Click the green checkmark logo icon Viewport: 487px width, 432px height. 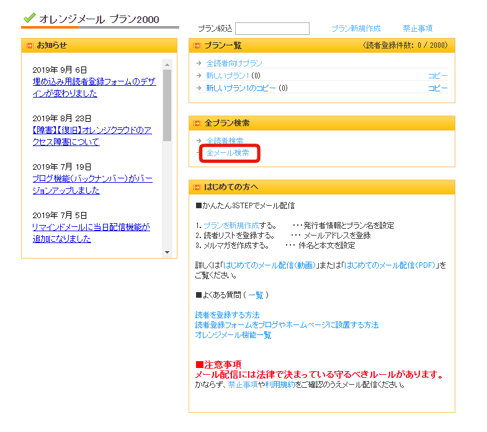pyautogui.click(x=30, y=18)
